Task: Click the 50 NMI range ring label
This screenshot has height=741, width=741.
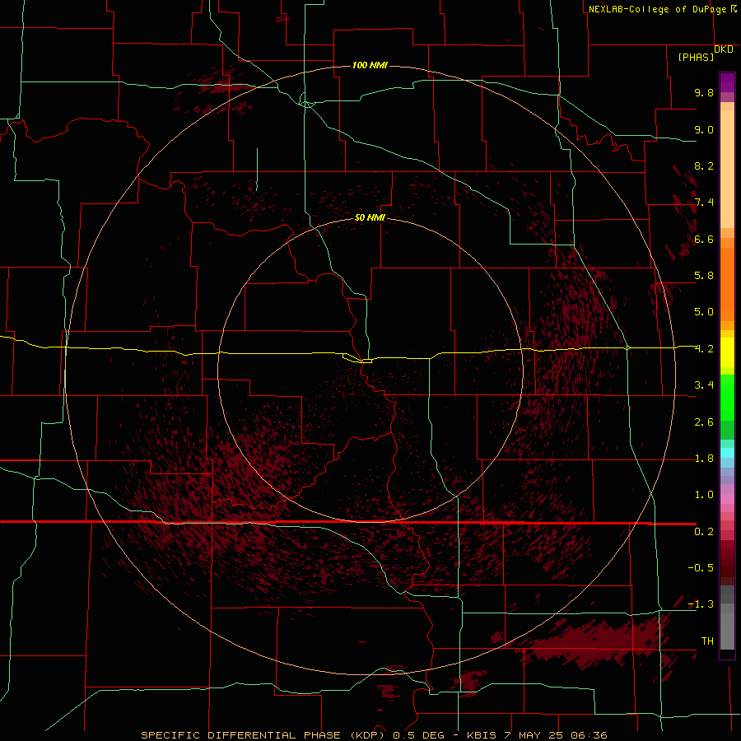Action: coord(370,217)
